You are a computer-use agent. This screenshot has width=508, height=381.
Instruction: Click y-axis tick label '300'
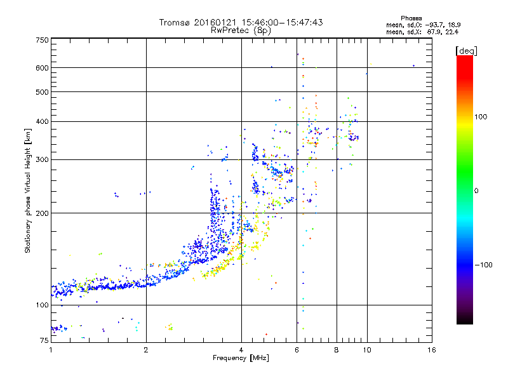point(42,160)
